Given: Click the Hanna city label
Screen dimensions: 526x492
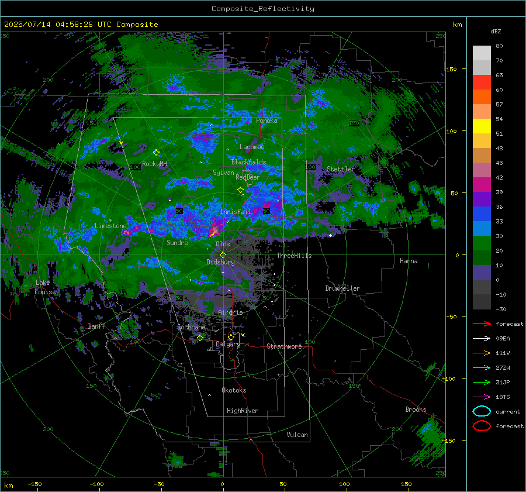Looking at the screenshot, I should point(409,261).
